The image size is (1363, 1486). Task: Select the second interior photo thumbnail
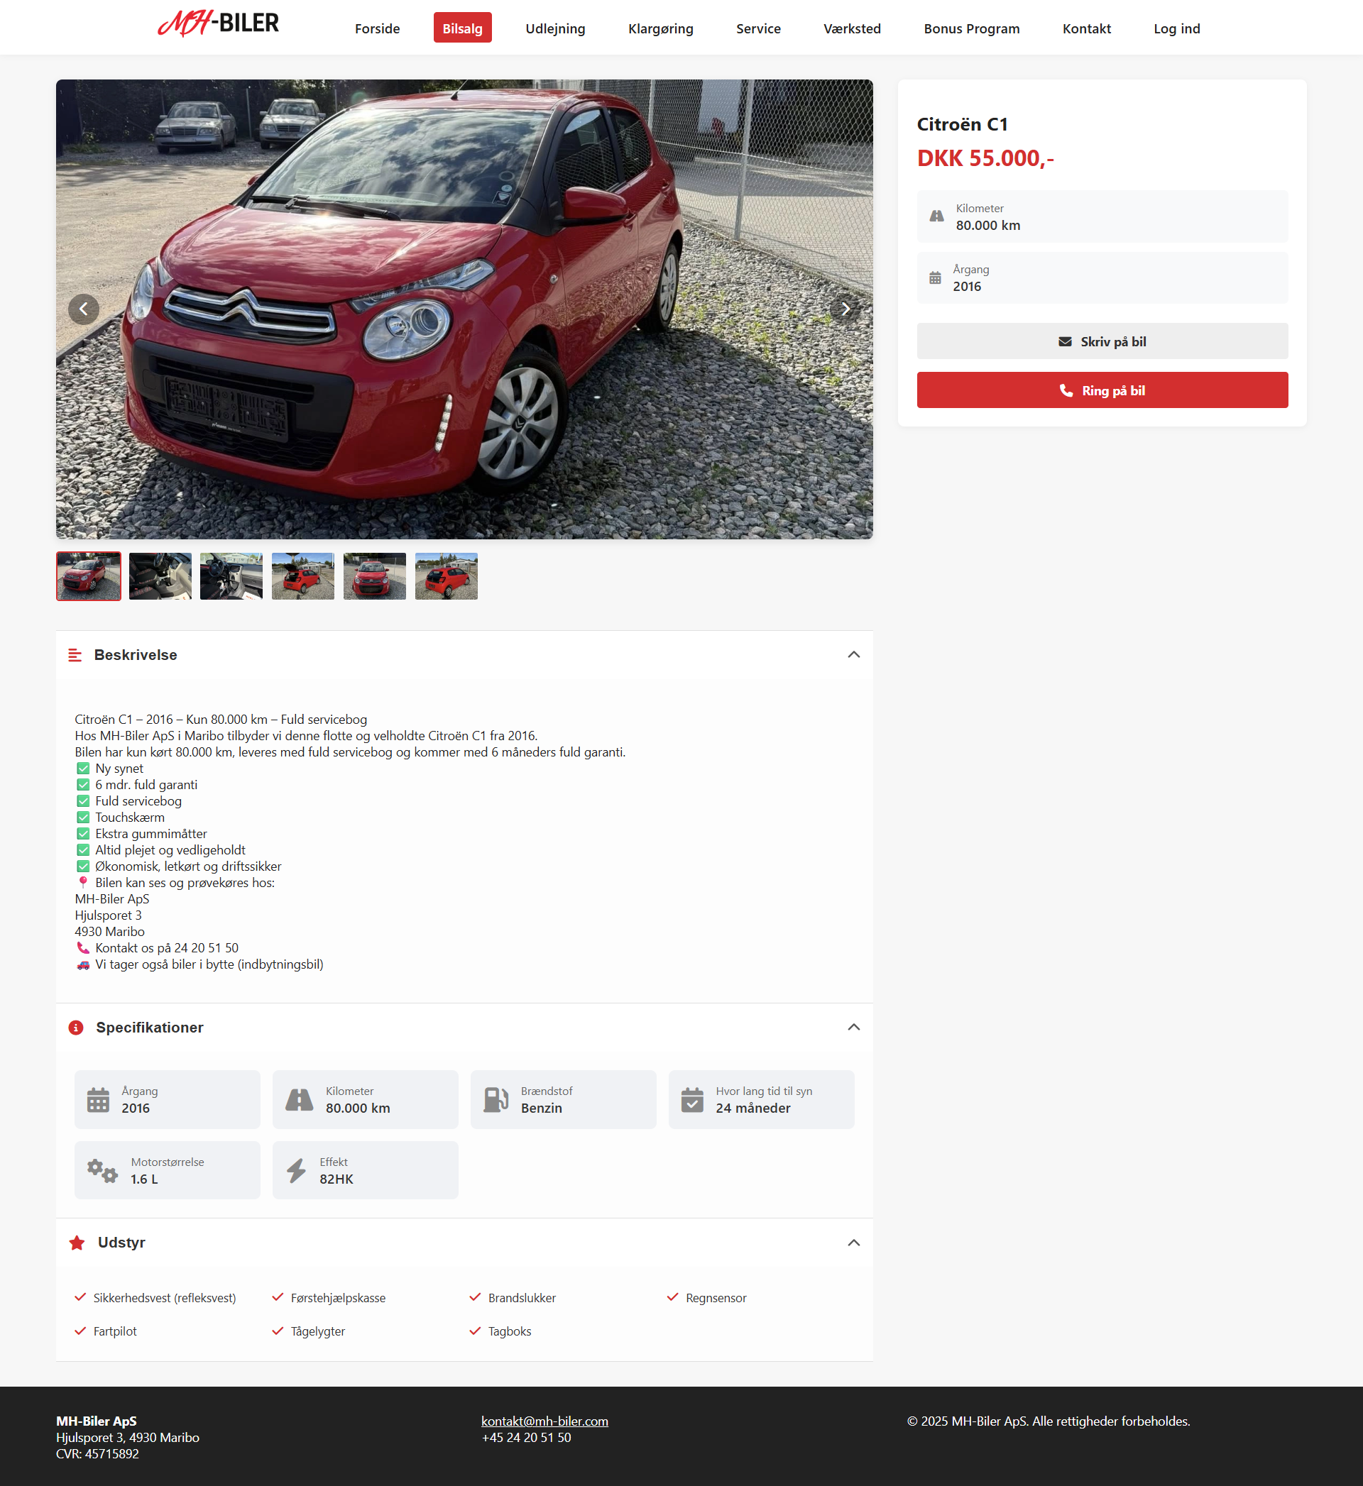(x=231, y=576)
